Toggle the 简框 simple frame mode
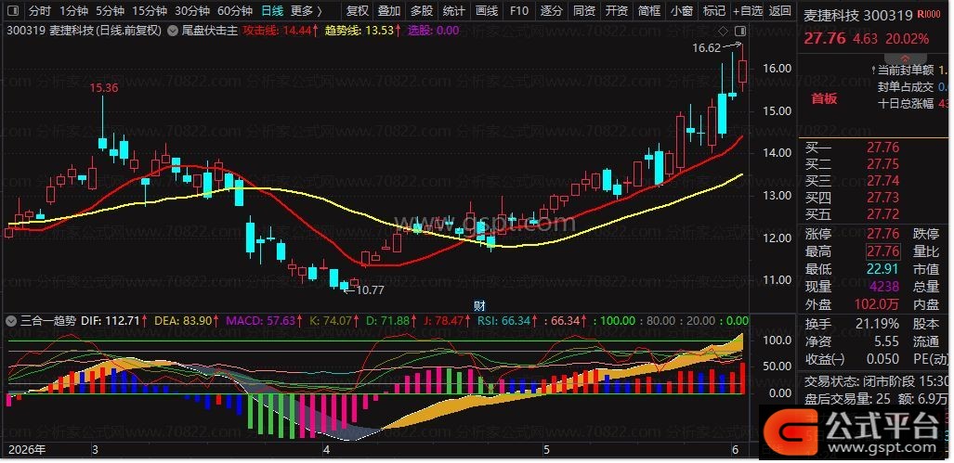Image resolution: width=954 pixels, height=463 pixels. pyautogui.click(x=649, y=10)
